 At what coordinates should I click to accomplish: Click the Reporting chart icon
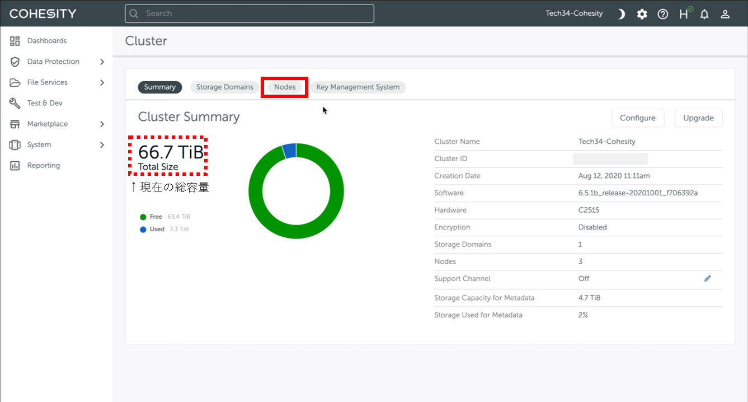[x=15, y=165]
